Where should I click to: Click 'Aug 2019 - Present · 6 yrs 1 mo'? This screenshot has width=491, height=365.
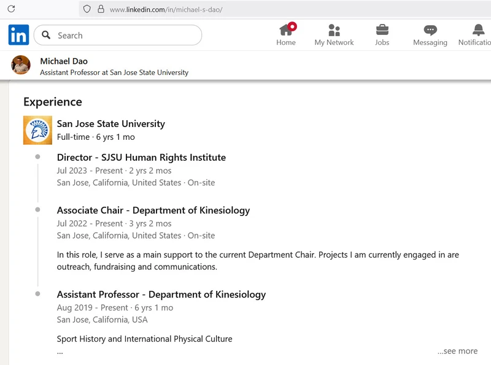(115, 308)
